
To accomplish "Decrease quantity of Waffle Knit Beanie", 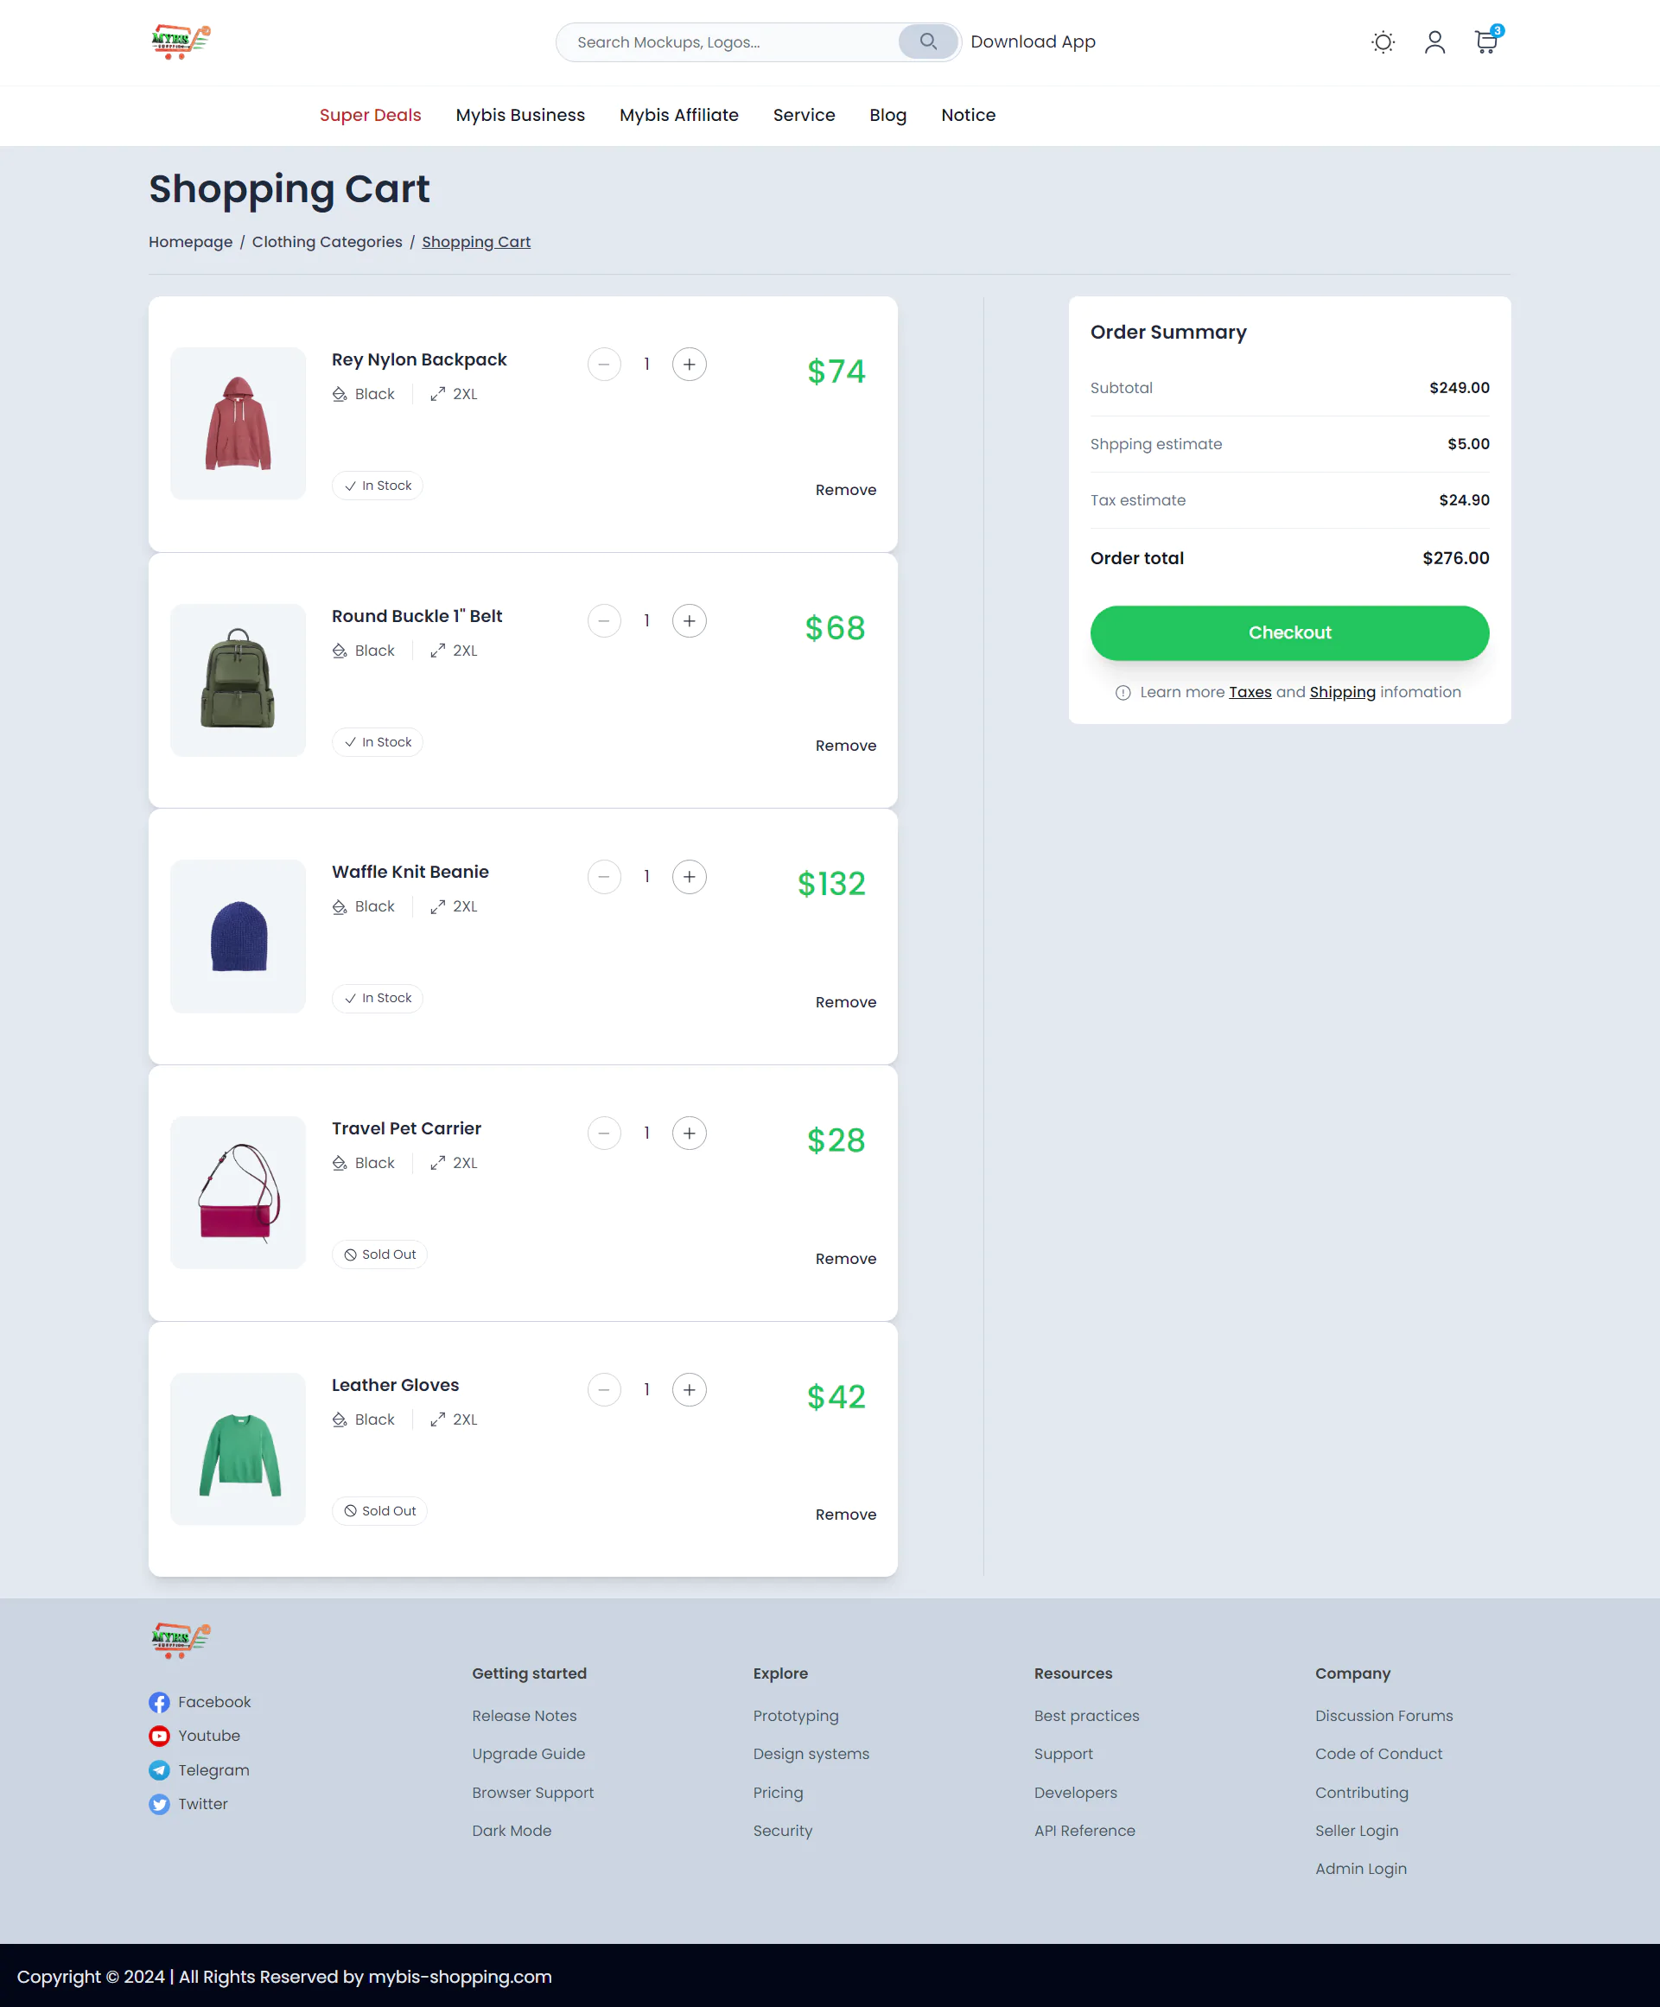I will (x=604, y=877).
